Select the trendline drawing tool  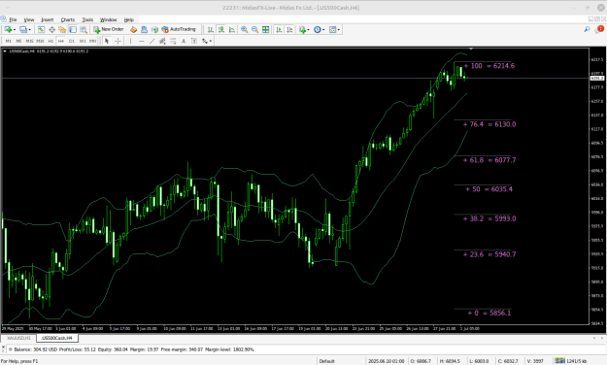point(152,41)
